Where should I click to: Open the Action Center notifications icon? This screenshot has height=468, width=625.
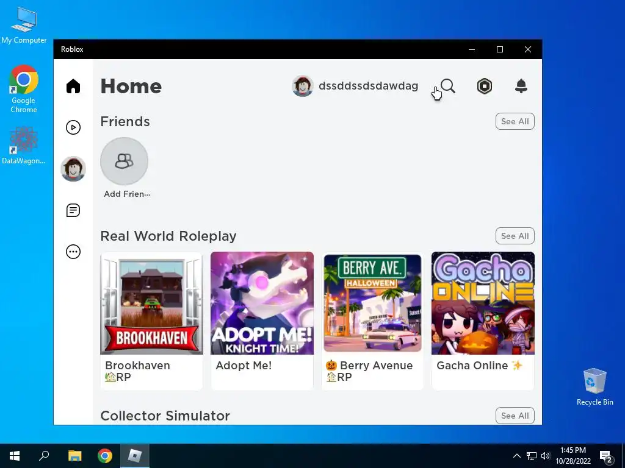point(606,456)
